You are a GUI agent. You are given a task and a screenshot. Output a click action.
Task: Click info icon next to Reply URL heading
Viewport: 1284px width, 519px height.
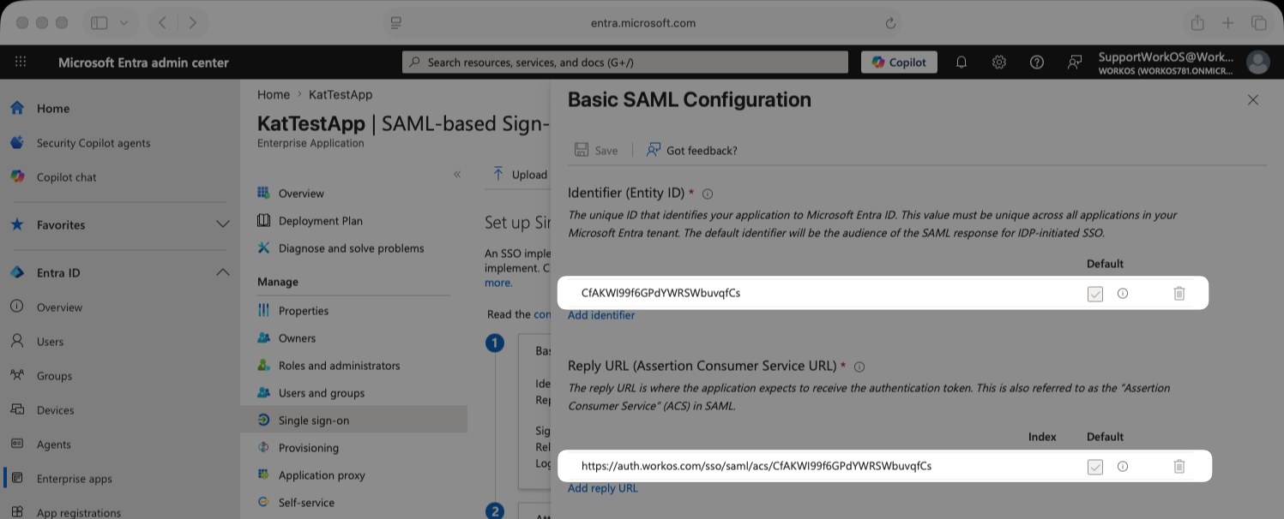[859, 367]
